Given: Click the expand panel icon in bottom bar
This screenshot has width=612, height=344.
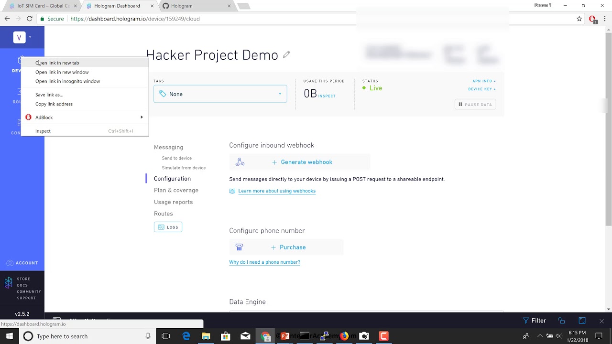Looking at the screenshot, I should pyautogui.click(x=582, y=321).
